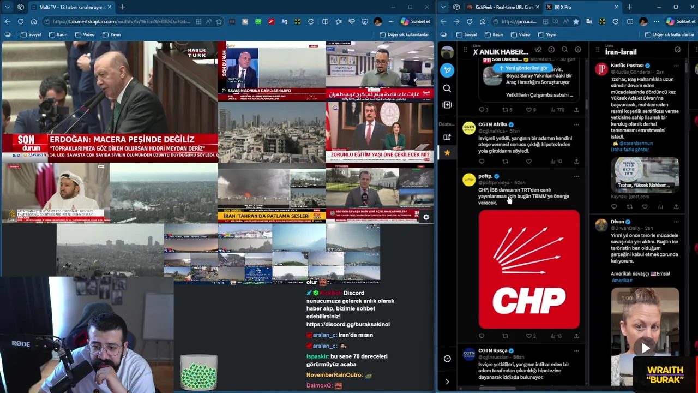Like the CGTN Afrika post
The image size is (698, 393).
528,161
